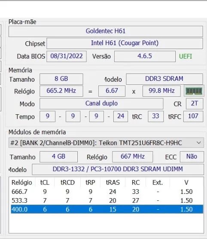Screen dimensions: 207x239
Task: Click the Canal duplo mode field
Action: coord(101,104)
